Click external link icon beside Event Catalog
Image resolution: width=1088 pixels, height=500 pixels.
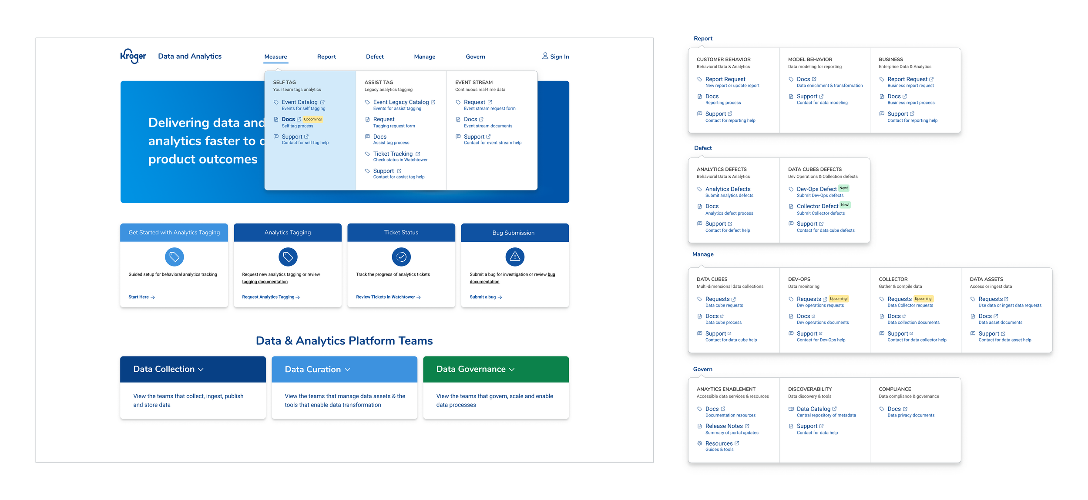322,102
